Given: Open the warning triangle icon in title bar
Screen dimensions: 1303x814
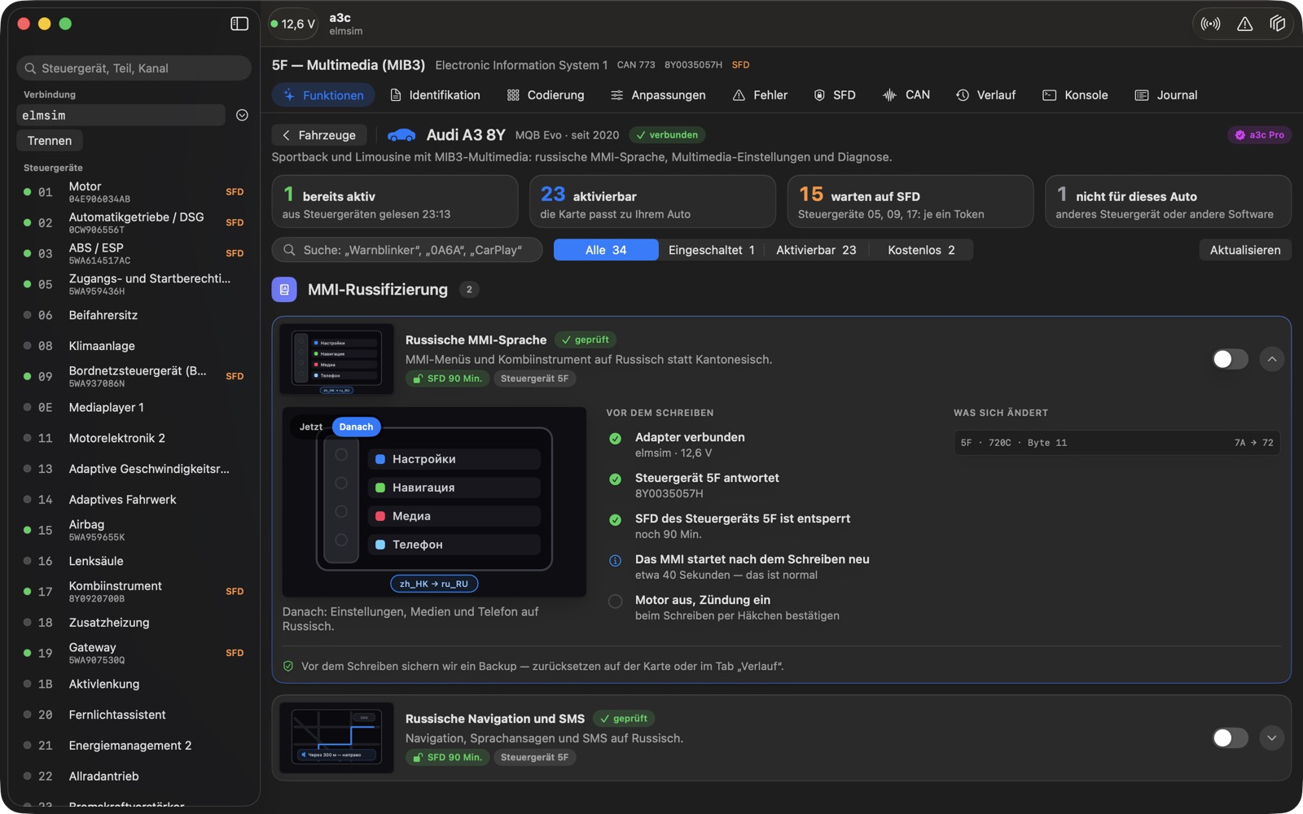Looking at the screenshot, I should click(1244, 24).
